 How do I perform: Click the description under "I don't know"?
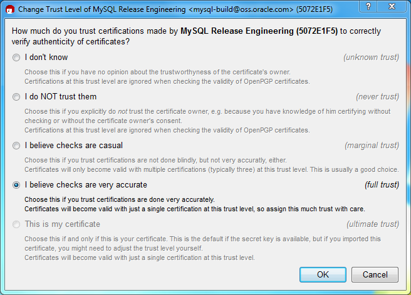coord(163,77)
